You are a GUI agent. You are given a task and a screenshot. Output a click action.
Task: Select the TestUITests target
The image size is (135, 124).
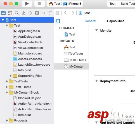click(75, 60)
